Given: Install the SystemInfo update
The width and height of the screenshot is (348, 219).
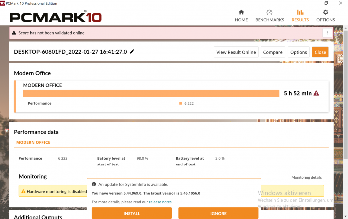Looking at the screenshot, I should coord(132,213).
